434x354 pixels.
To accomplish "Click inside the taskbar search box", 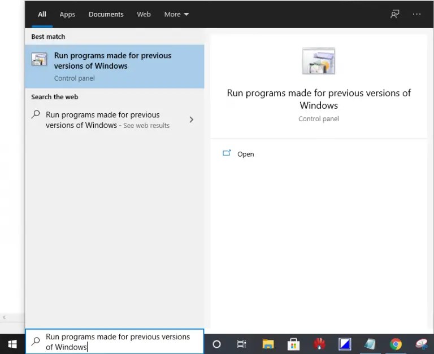I will [x=115, y=341].
